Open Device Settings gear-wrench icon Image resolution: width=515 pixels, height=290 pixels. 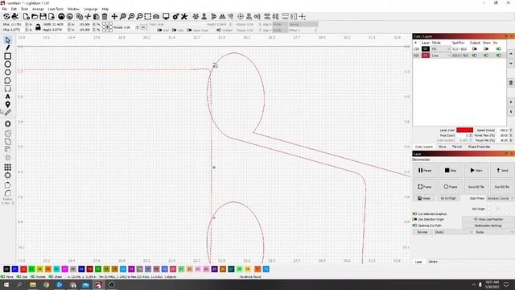[175, 16]
